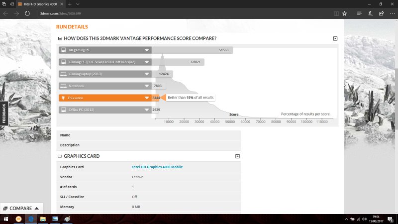Image resolution: width=398 pixels, height=224 pixels.
Task: Click the 12424 score value
Action: click(164, 74)
